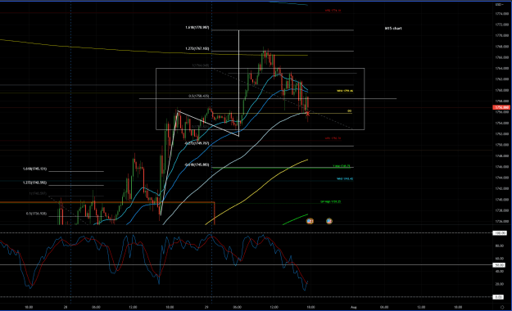Select the -0.272 Fibonacci label near 1749
Viewport: 512px width, 311px height.
197,143
